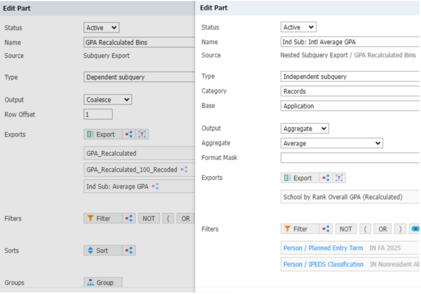Click the Group button

[103, 283]
